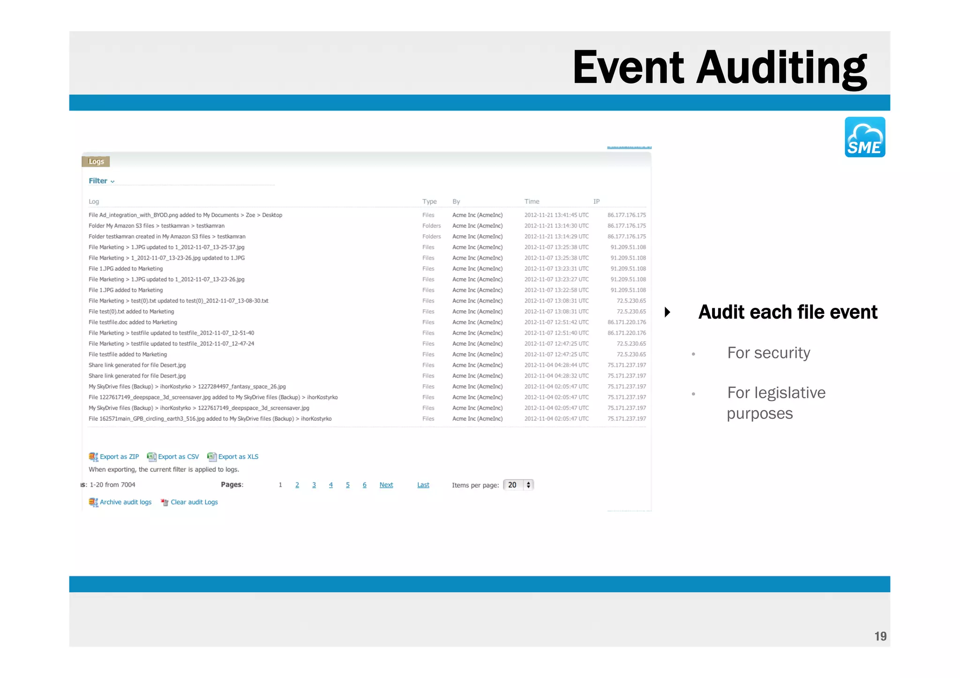Image resolution: width=960 pixels, height=678 pixels.
Task: Go to page 6 of logs
Action: tap(365, 485)
